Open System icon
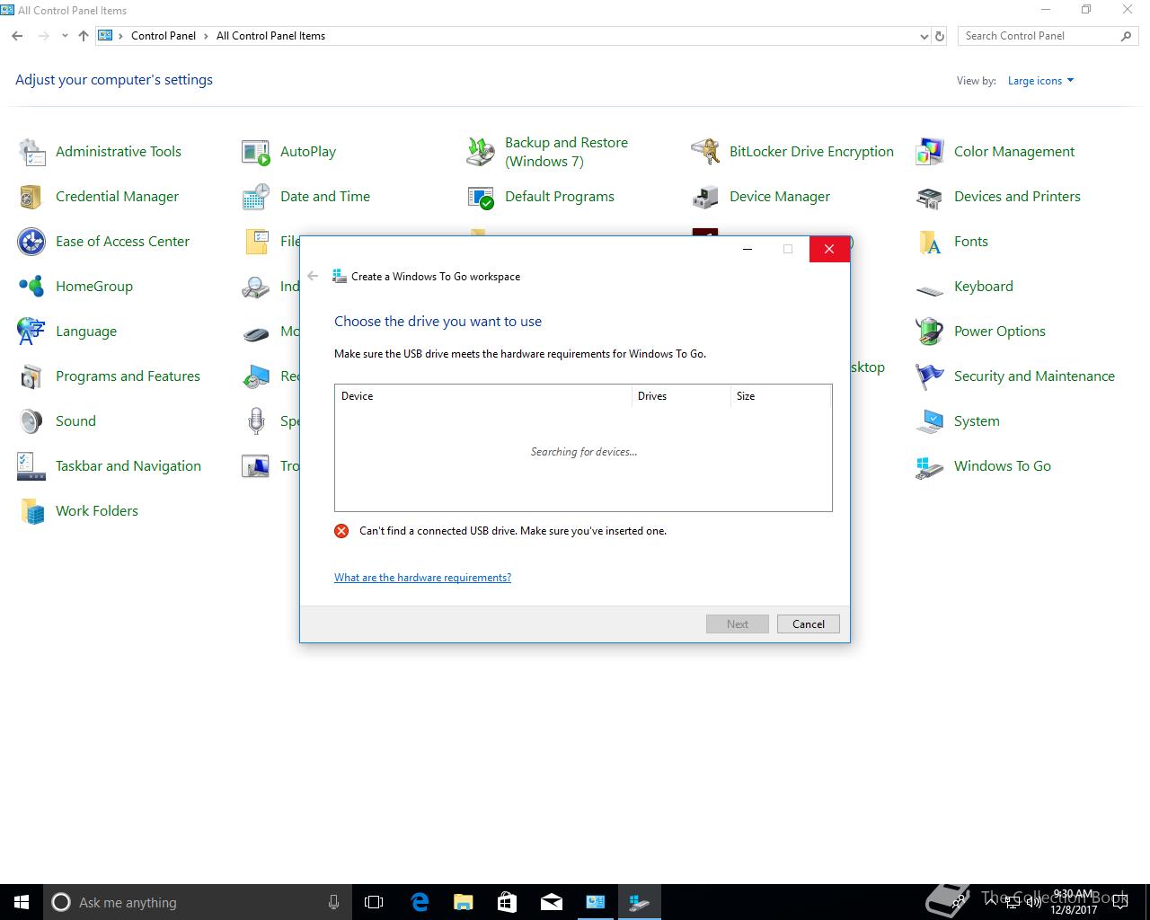The height and width of the screenshot is (920, 1150). pyautogui.click(x=930, y=421)
